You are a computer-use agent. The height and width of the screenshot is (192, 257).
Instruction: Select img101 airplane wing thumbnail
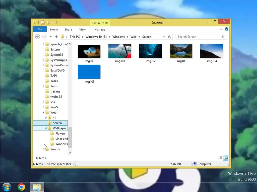(x=120, y=51)
